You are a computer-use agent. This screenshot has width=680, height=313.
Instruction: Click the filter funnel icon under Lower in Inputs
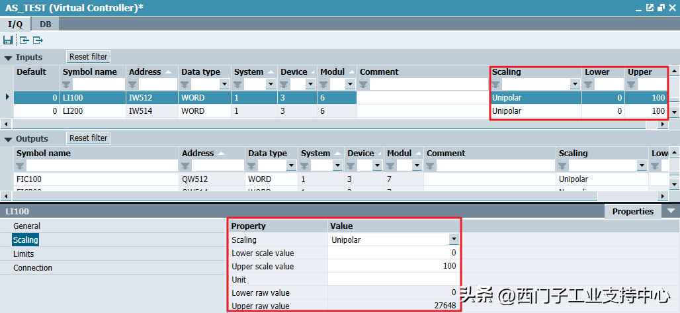tap(589, 85)
